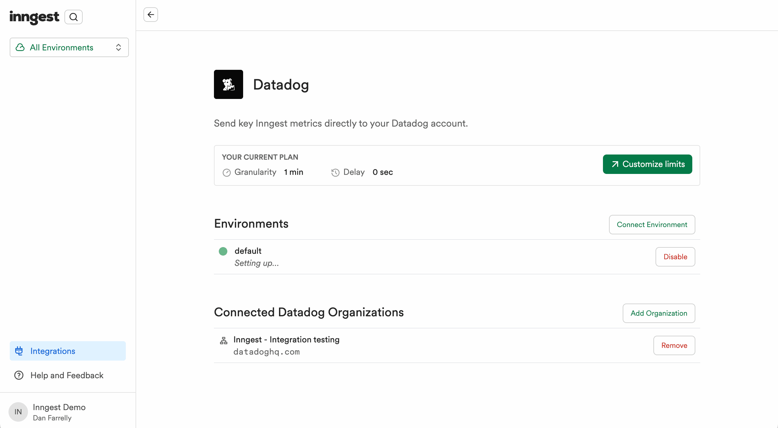Click Customize limits
778x428 pixels.
coord(647,164)
